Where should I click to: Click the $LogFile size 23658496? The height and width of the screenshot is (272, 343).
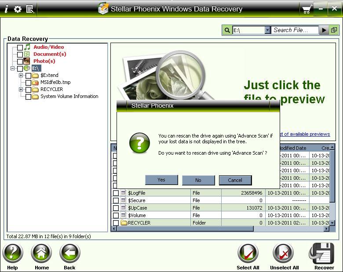click(252, 193)
